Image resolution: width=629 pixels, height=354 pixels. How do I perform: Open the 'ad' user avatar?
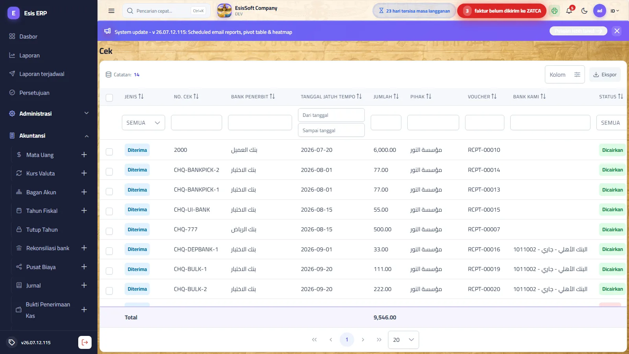[600, 11]
